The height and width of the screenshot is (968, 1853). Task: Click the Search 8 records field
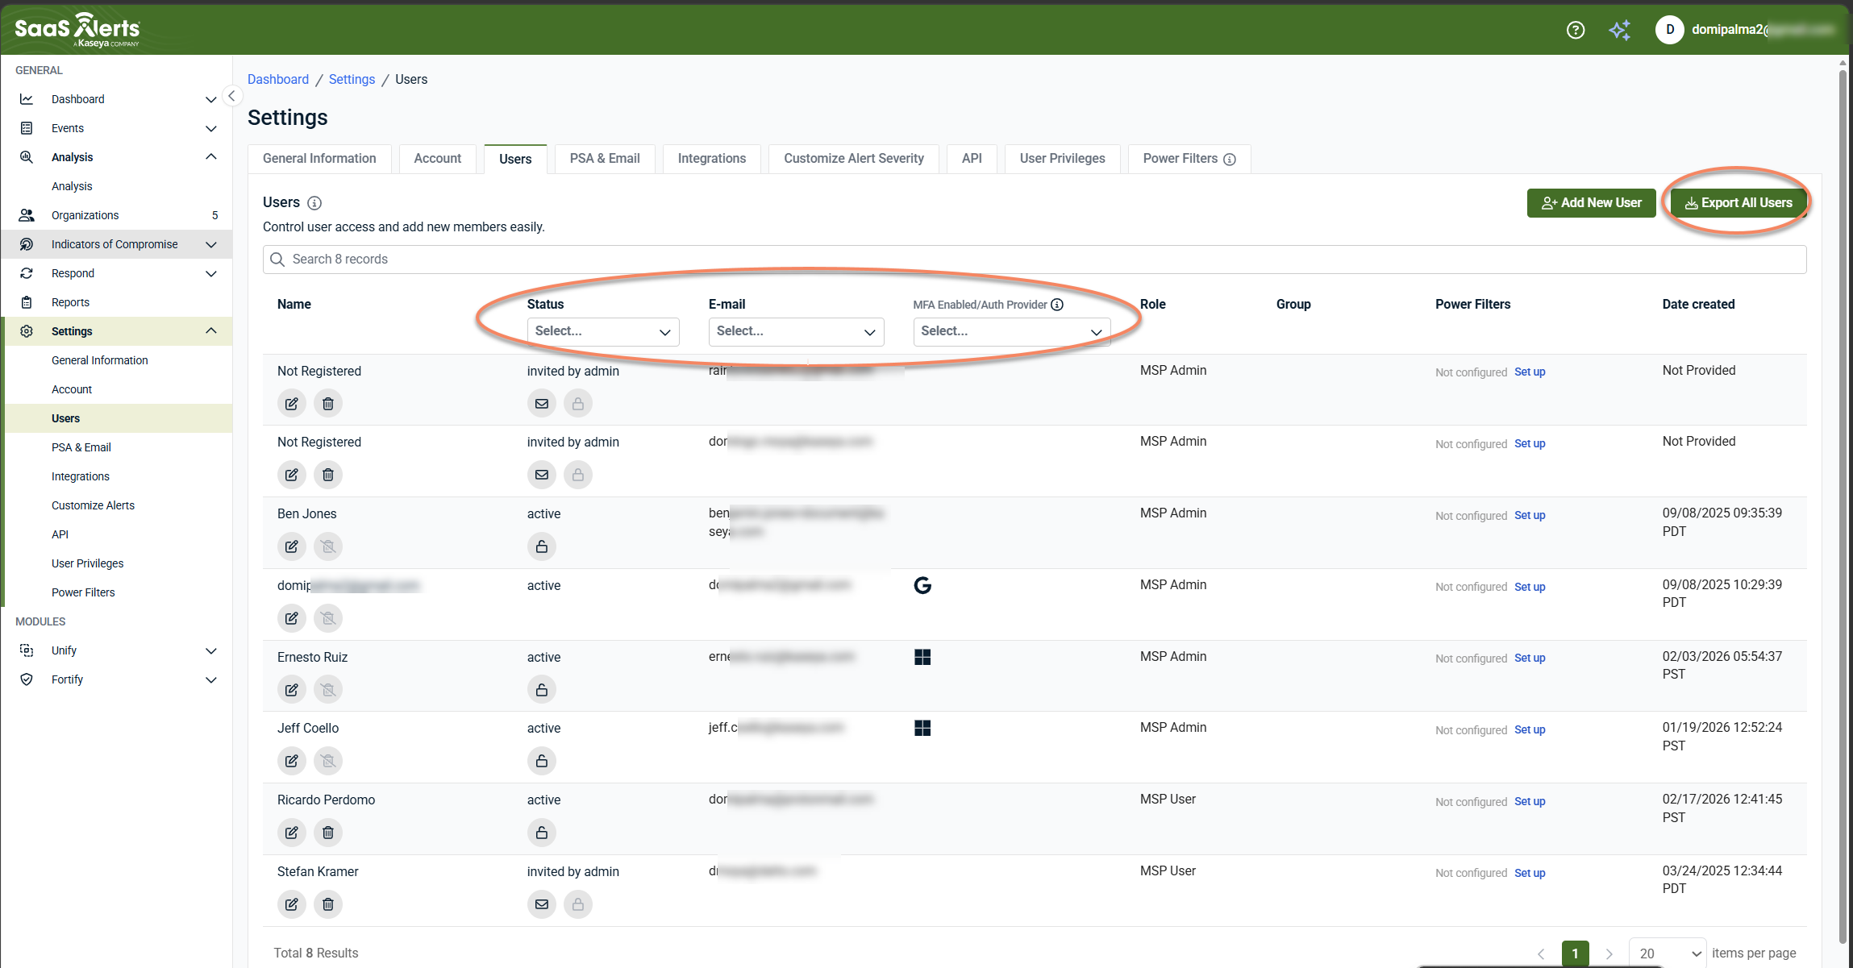[1034, 260]
